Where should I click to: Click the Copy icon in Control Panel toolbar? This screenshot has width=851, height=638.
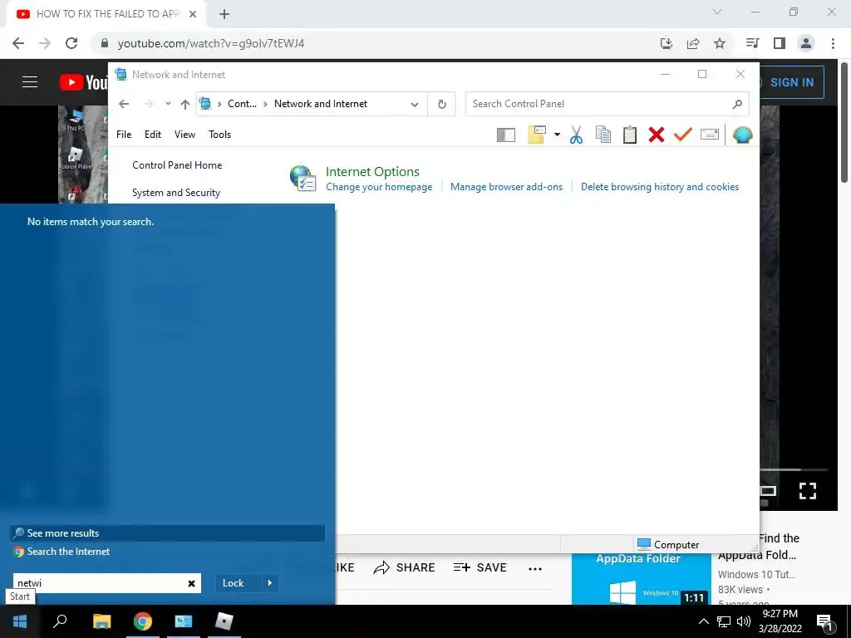(603, 135)
